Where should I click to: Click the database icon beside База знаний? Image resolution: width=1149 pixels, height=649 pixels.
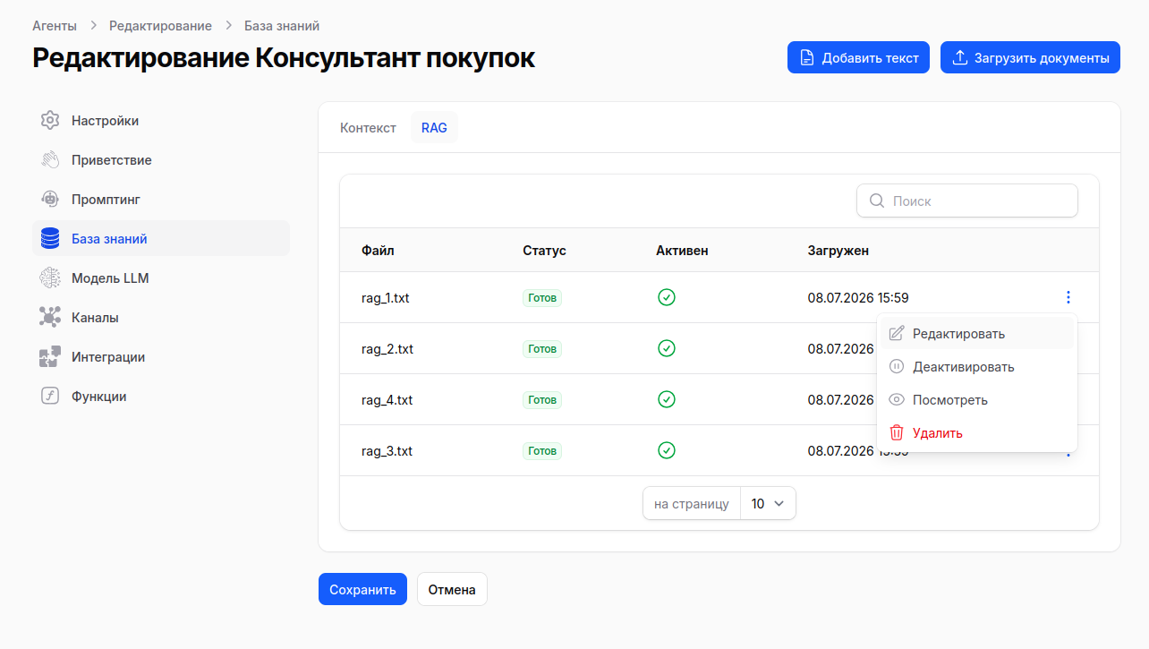pos(50,239)
